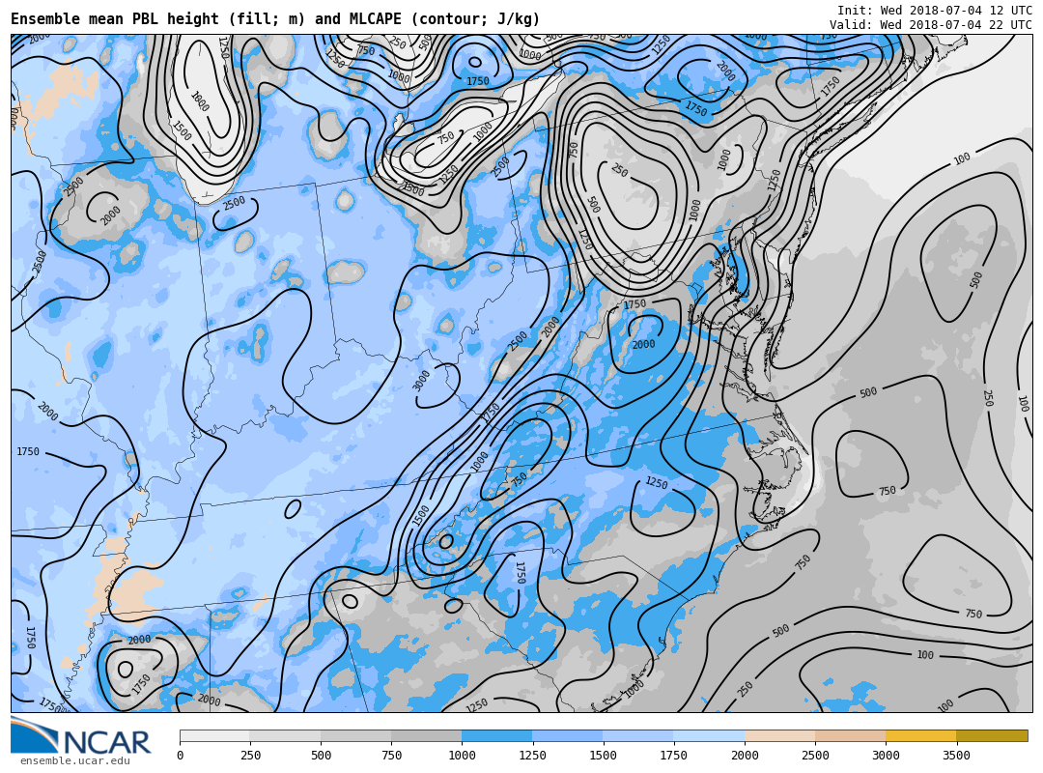
Task: Pick the 3000–3500 gold colorbar segment
Action: pos(920,735)
